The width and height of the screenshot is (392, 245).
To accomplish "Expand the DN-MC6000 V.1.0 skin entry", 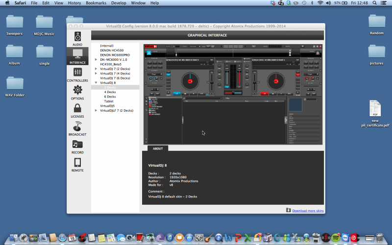I will coord(96,59).
